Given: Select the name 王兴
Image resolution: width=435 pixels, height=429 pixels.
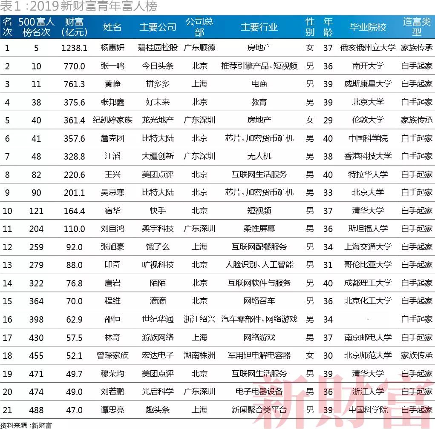Looking at the screenshot, I should (x=112, y=174).
